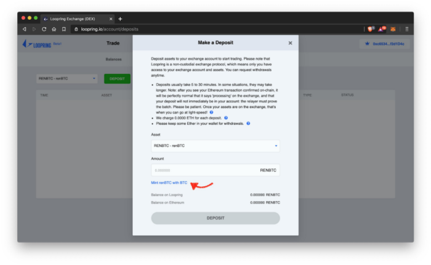
Task: Bookmark this page via the bookmark icon
Action: click(64, 29)
